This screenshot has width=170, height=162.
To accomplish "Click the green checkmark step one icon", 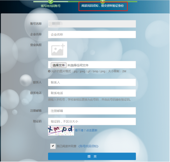I will pos(51,2).
